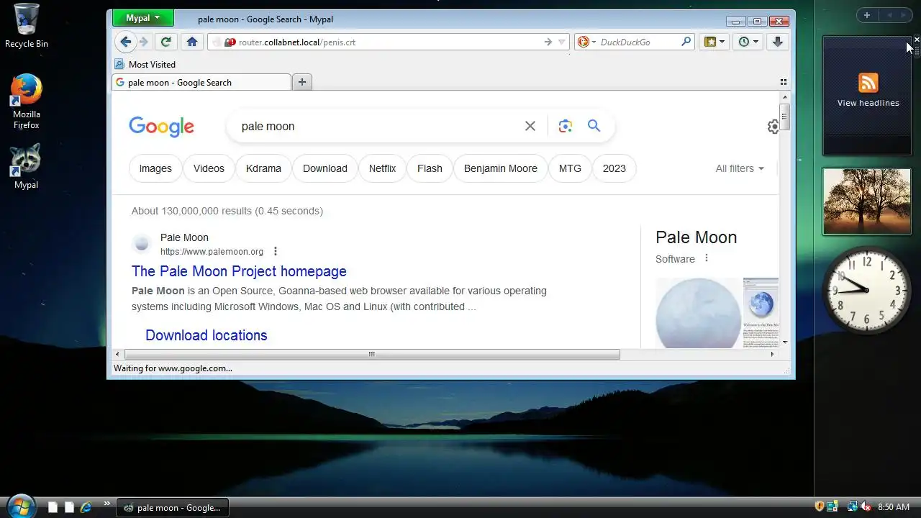The height and width of the screenshot is (518, 921).
Task: Select the 'pale moon - Google Search' tab
Action: 201,82
